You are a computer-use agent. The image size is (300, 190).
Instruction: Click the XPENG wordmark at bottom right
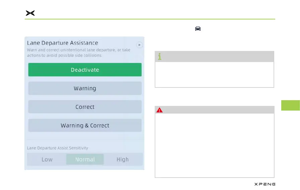pos(265,184)
